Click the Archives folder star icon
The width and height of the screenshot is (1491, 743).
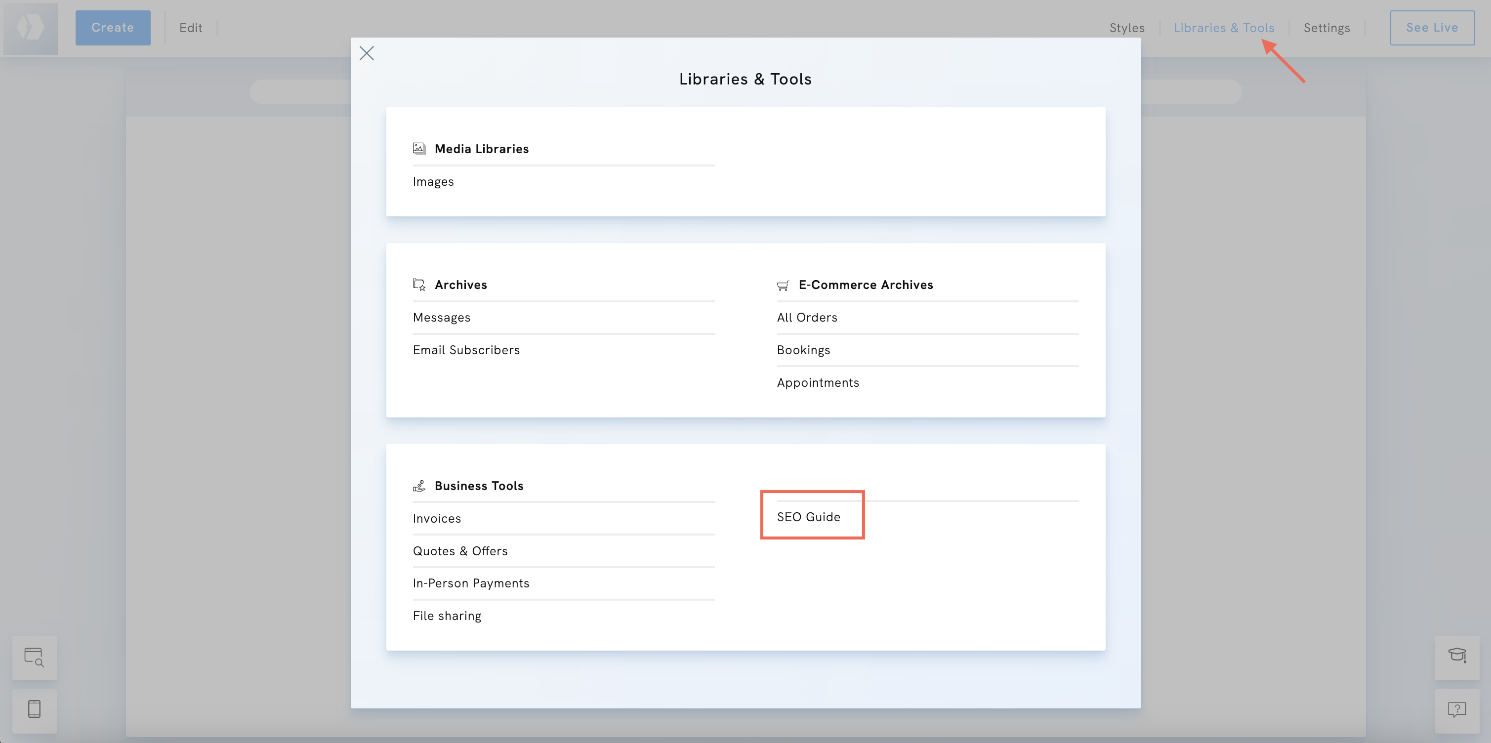[x=419, y=285]
